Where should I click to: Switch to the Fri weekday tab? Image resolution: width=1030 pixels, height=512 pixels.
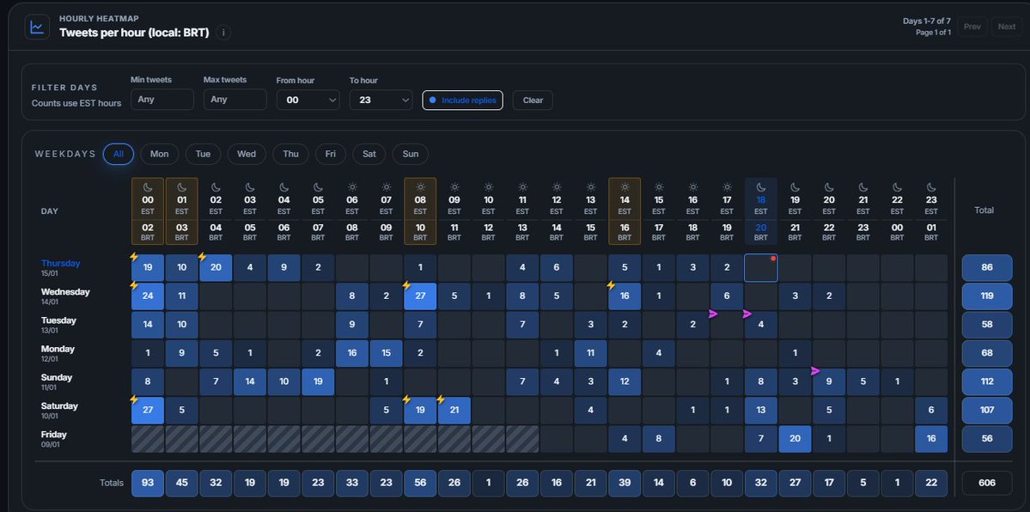[330, 154]
